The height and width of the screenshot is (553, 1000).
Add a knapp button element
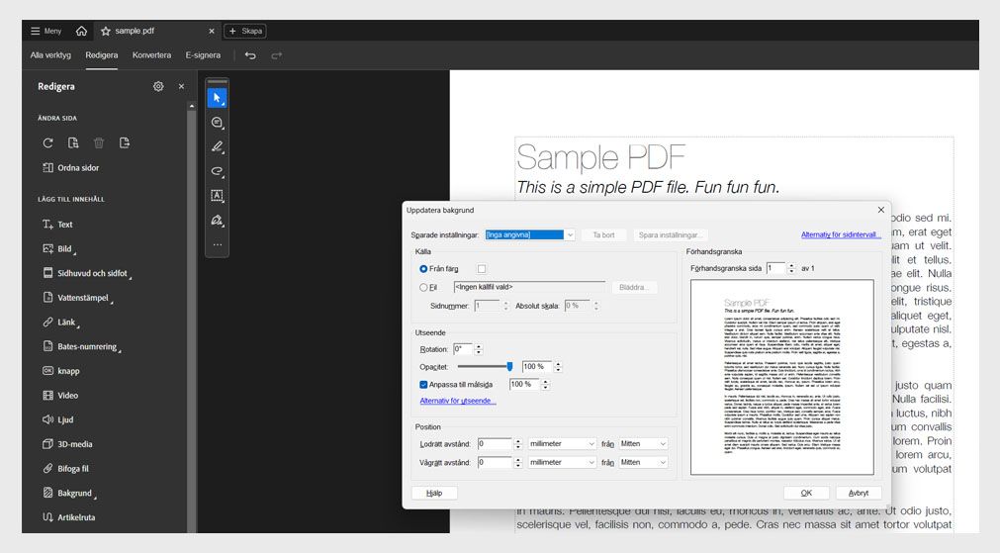[61, 371]
